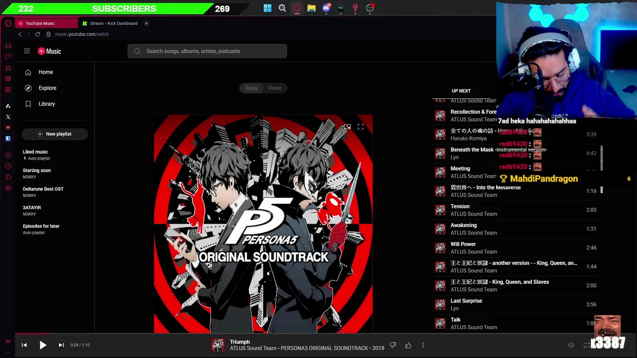Click the Triumph album thumbnail in player bar
The image size is (637, 358).
coord(218,345)
